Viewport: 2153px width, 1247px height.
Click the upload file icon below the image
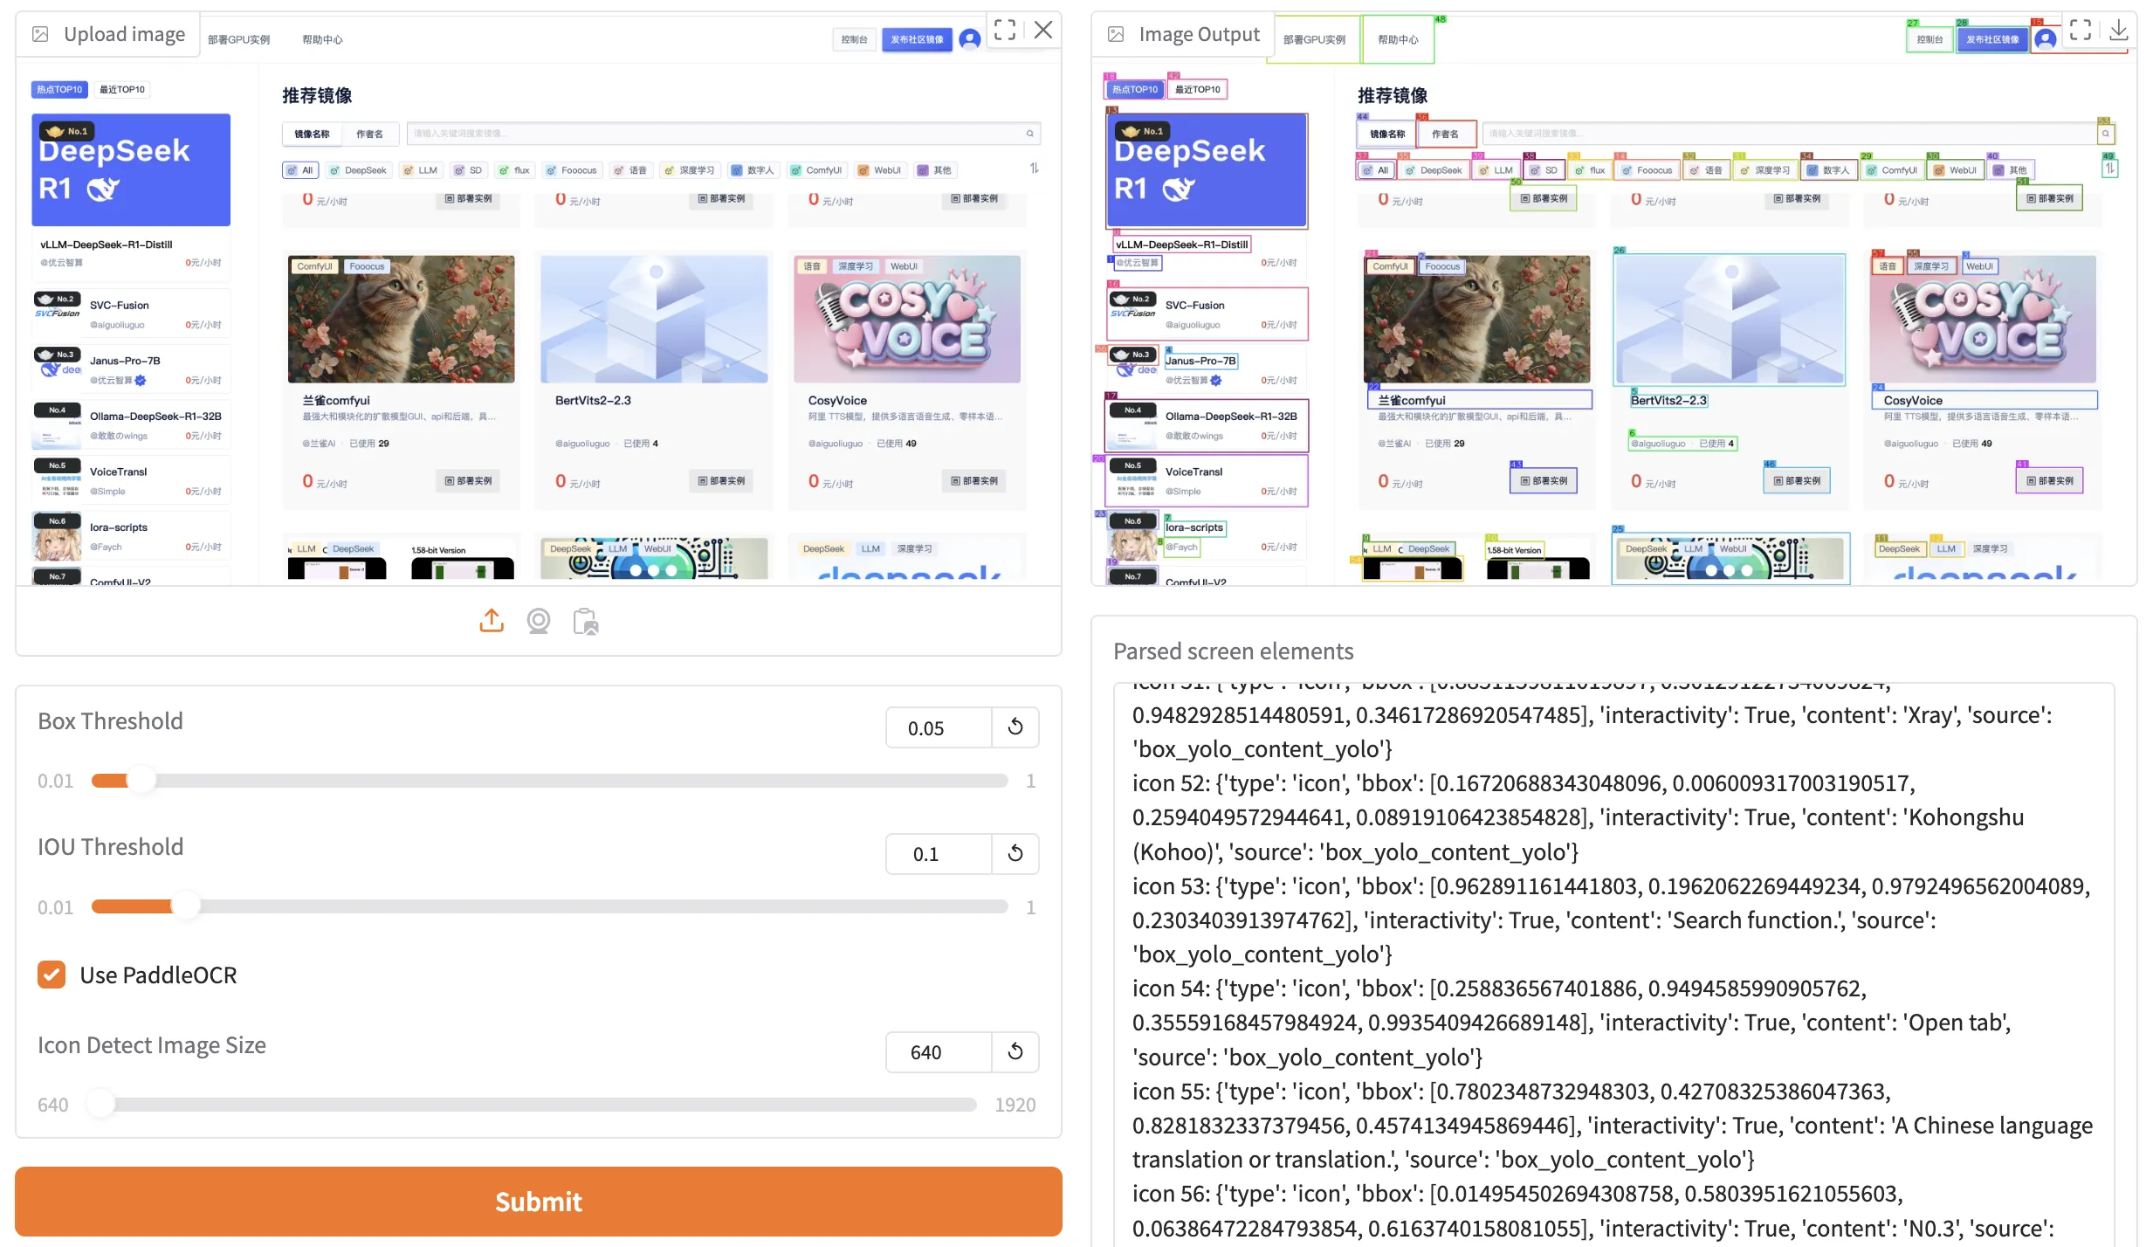(x=492, y=621)
